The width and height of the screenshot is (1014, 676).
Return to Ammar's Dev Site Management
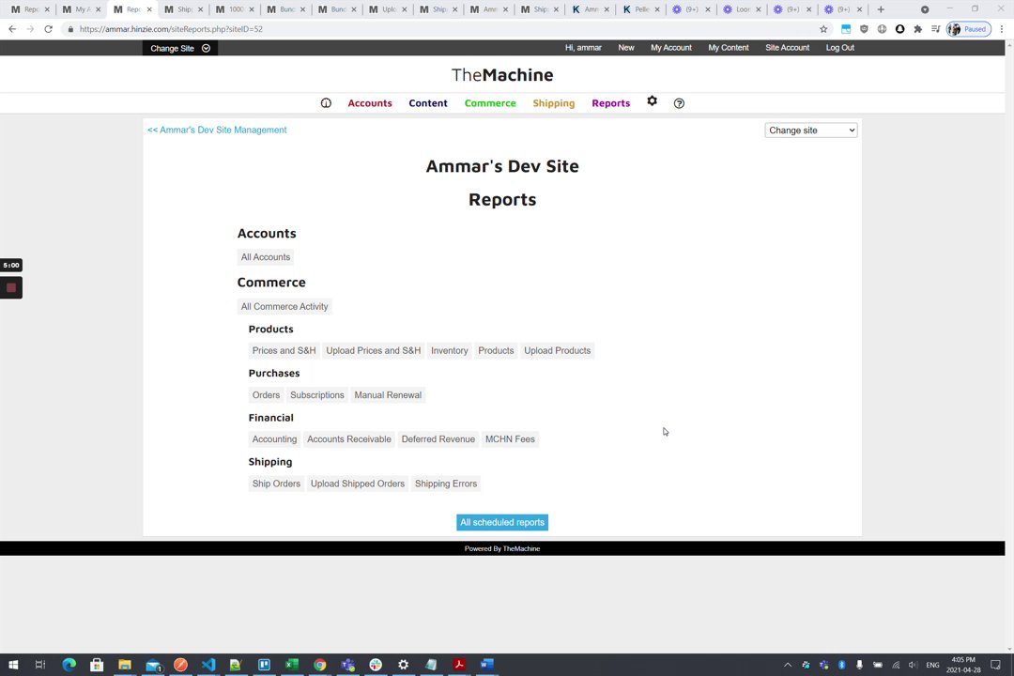(x=217, y=130)
